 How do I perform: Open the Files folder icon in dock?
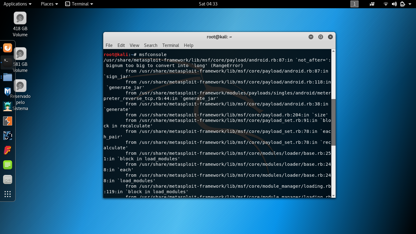coord(8,77)
